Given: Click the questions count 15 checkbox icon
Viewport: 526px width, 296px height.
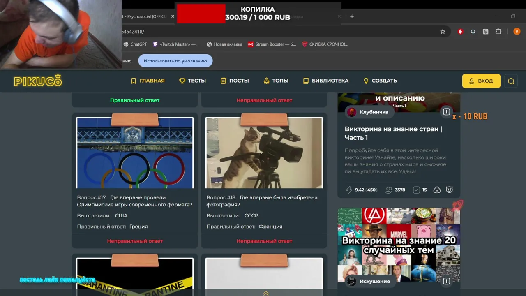Looking at the screenshot, I should [416, 190].
